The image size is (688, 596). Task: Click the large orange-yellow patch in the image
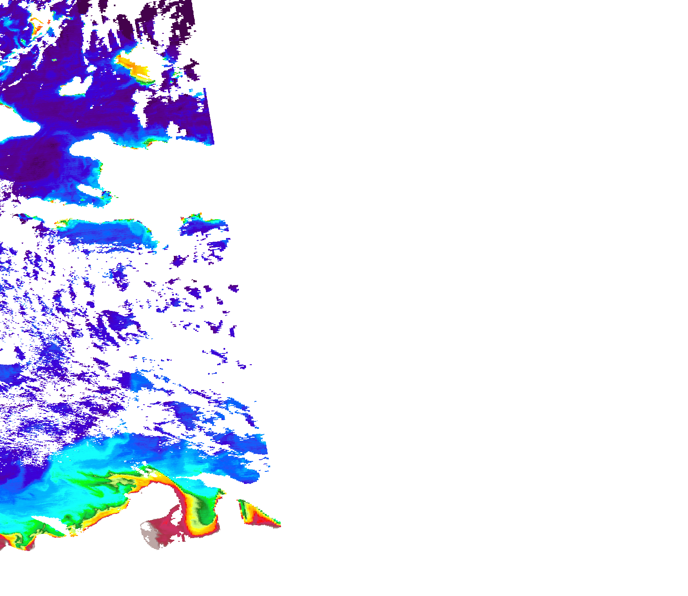pos(134,68)
